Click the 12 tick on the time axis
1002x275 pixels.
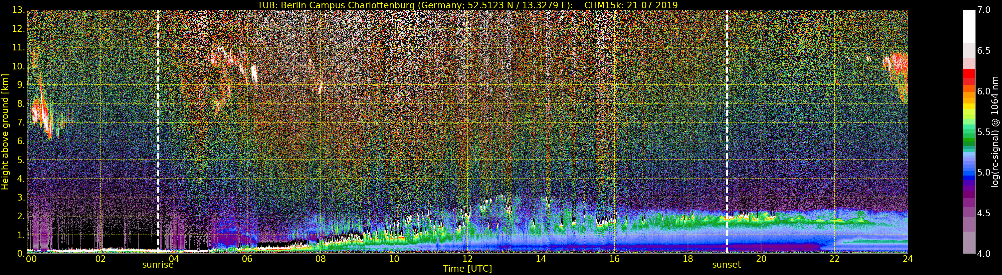tap(467, 259)
